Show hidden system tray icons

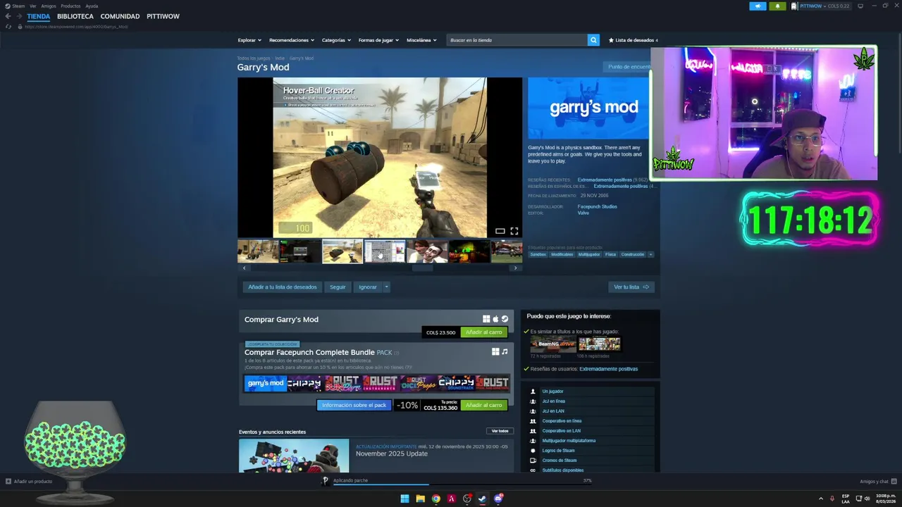821,499
